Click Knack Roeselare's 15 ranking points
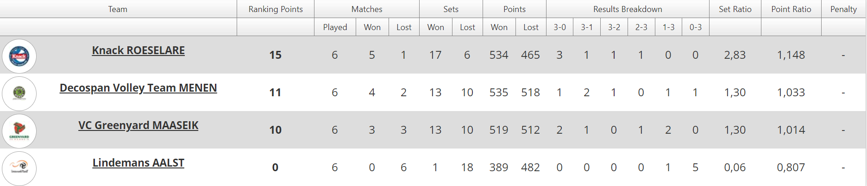This screenshot has width=867, height=186. pos(276,55)
